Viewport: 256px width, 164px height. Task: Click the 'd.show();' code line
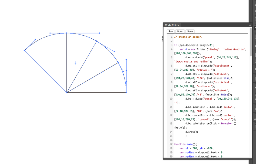(192, 132)
